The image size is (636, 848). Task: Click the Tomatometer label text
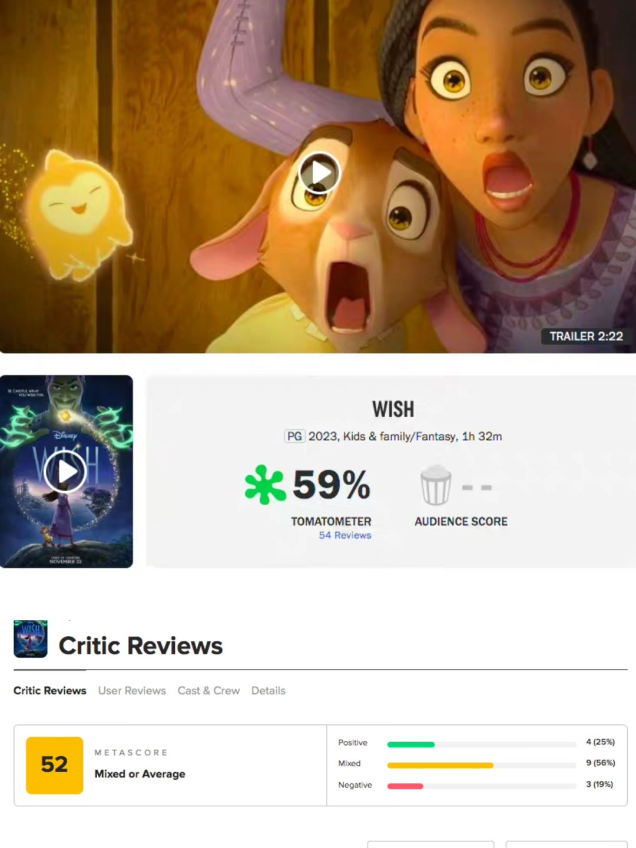pyautogui.click(x=331, y=522)
